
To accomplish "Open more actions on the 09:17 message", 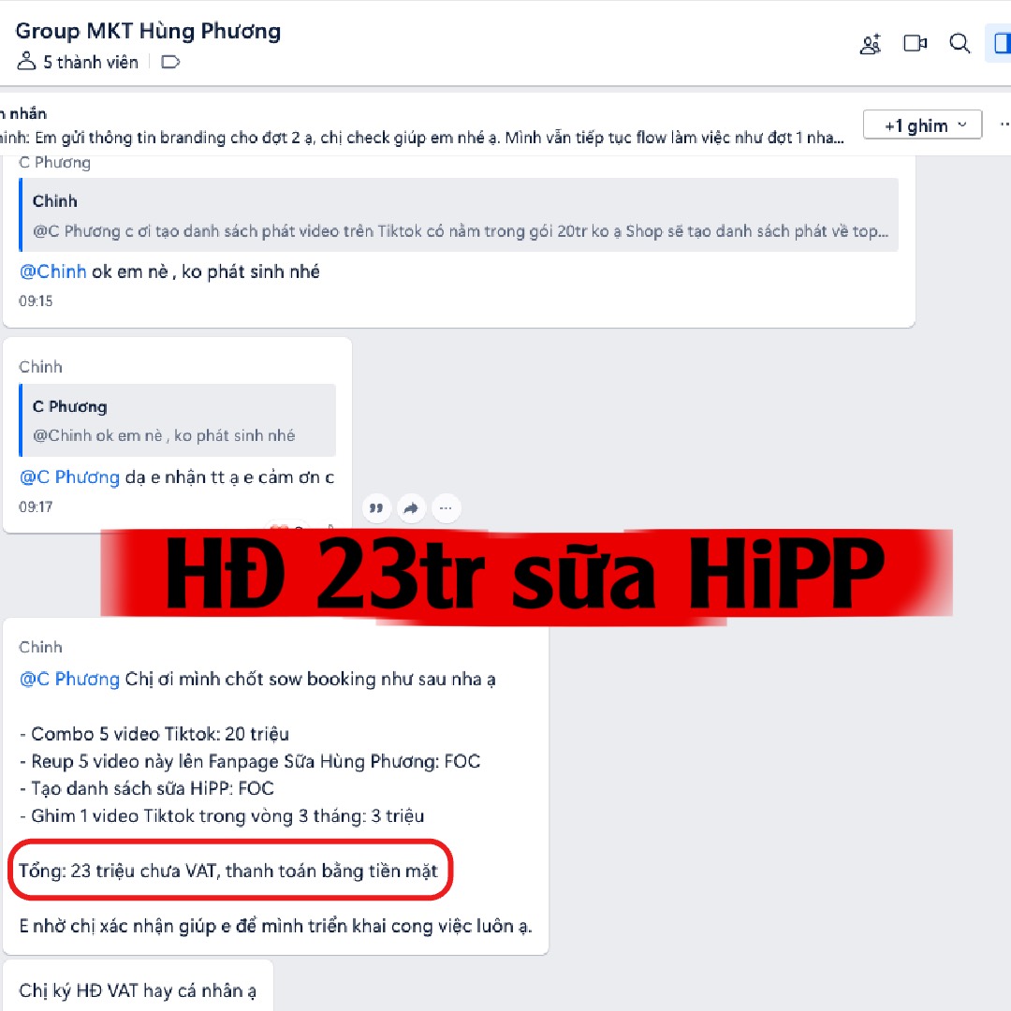I will 446,508.
